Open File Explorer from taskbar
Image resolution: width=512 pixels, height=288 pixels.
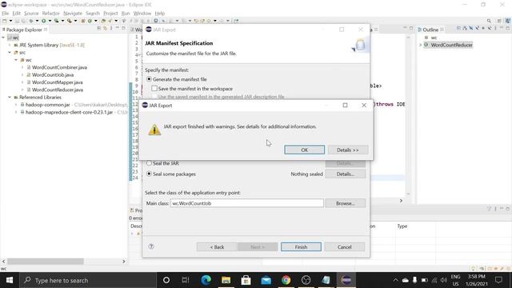click(226, 280)
